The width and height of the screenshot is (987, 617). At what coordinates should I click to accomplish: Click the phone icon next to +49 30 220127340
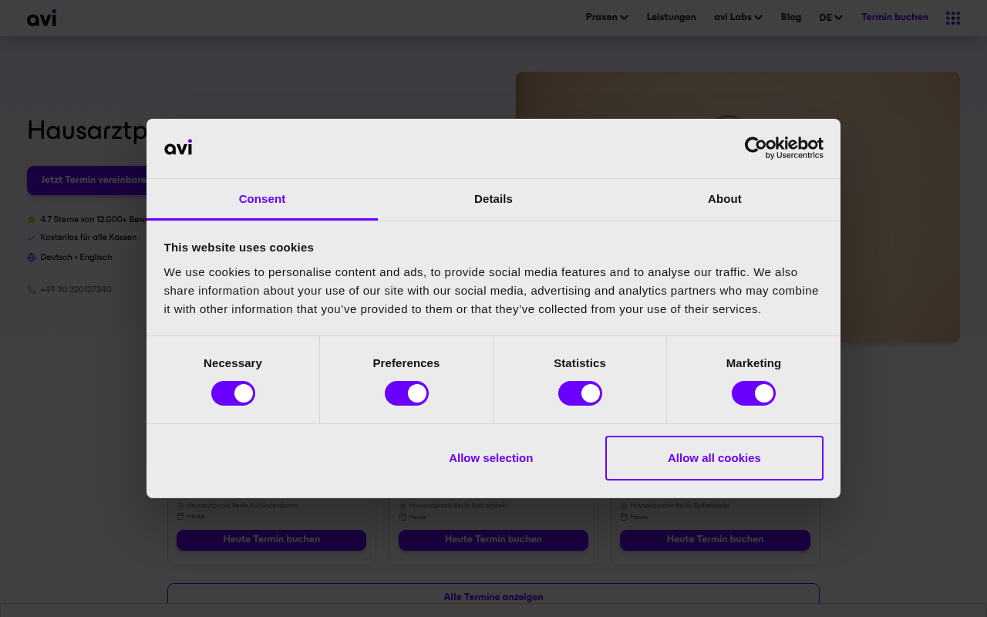tap(32, 290)
